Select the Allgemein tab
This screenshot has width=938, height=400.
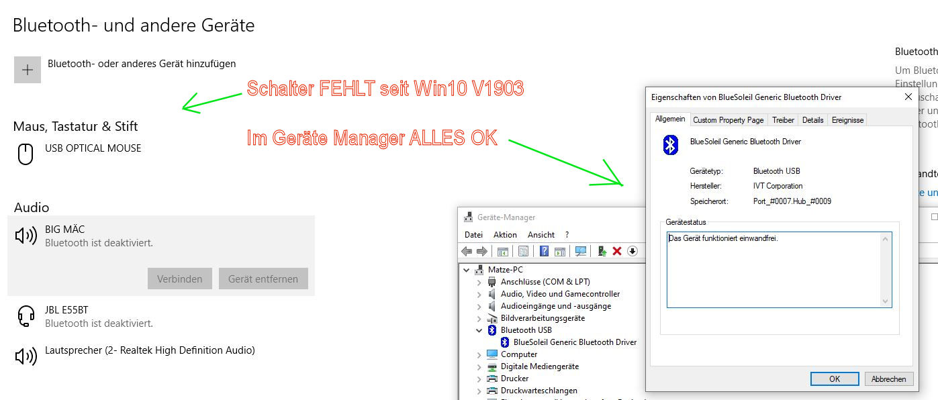pyautogui.click(x=670, y=119)
